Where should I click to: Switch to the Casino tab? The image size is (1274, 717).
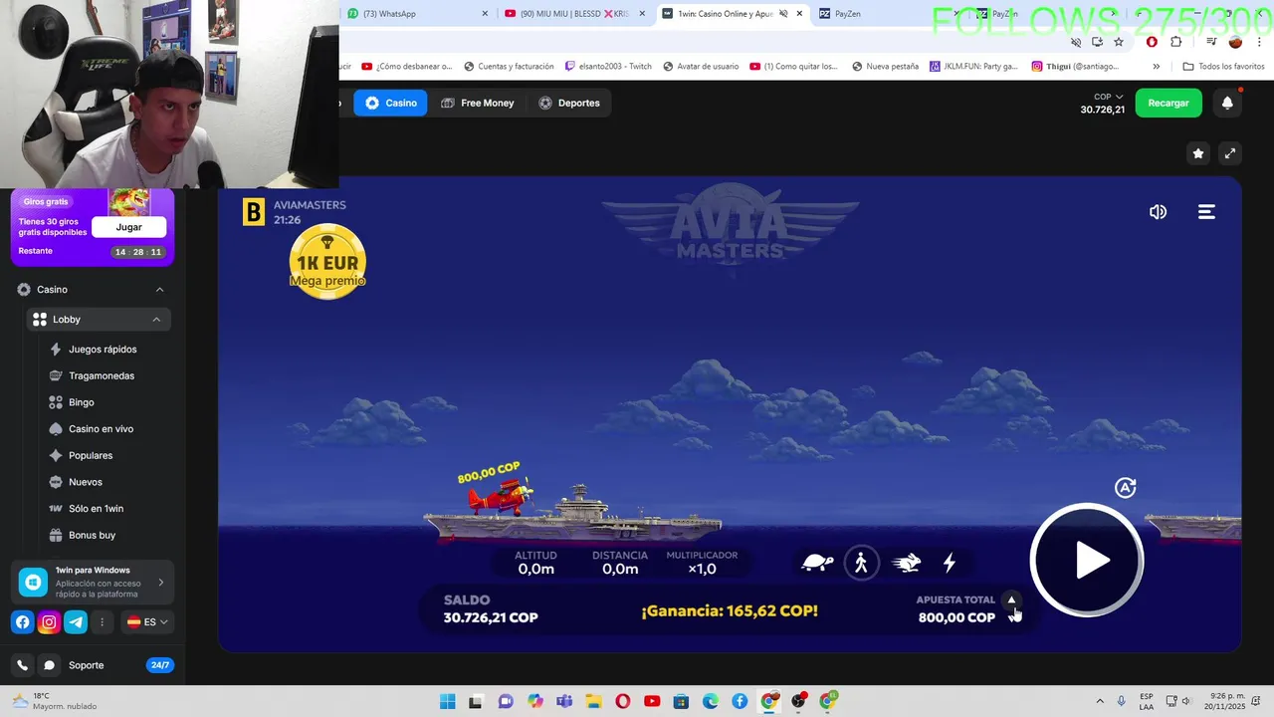pos(390,103)
